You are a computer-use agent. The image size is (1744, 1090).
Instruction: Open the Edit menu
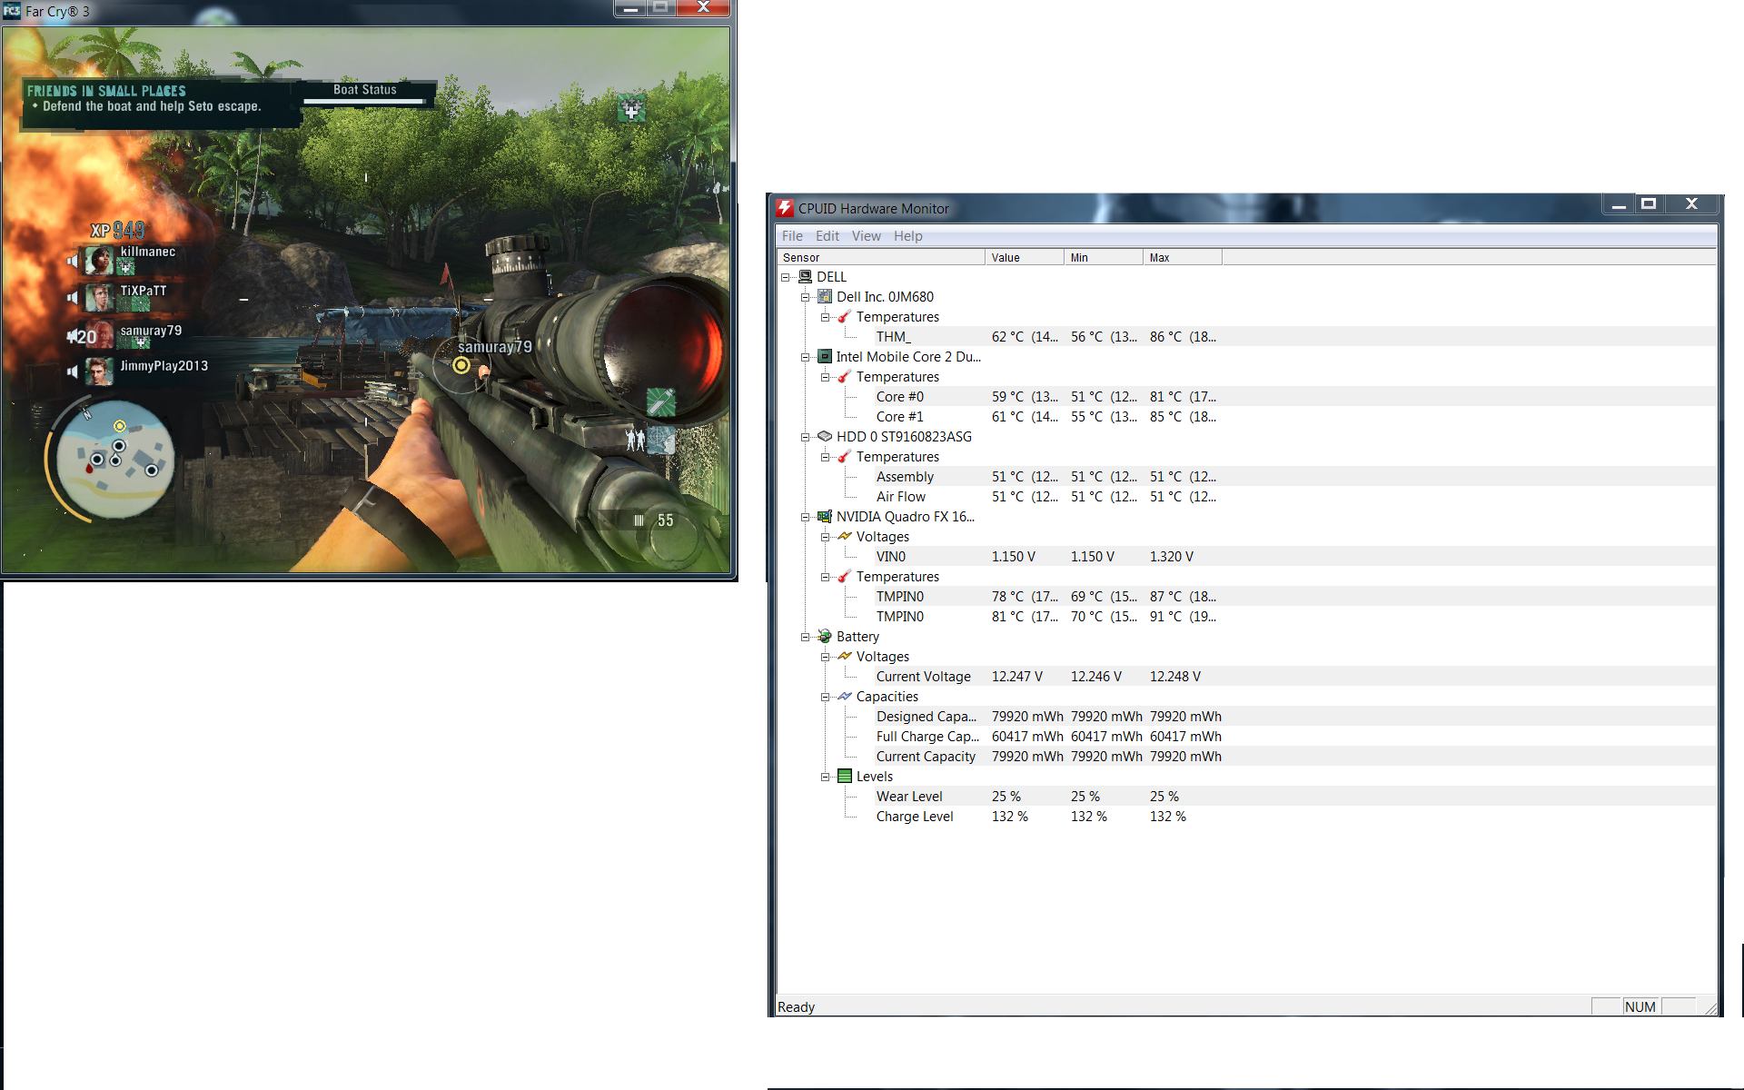(827, 236)
